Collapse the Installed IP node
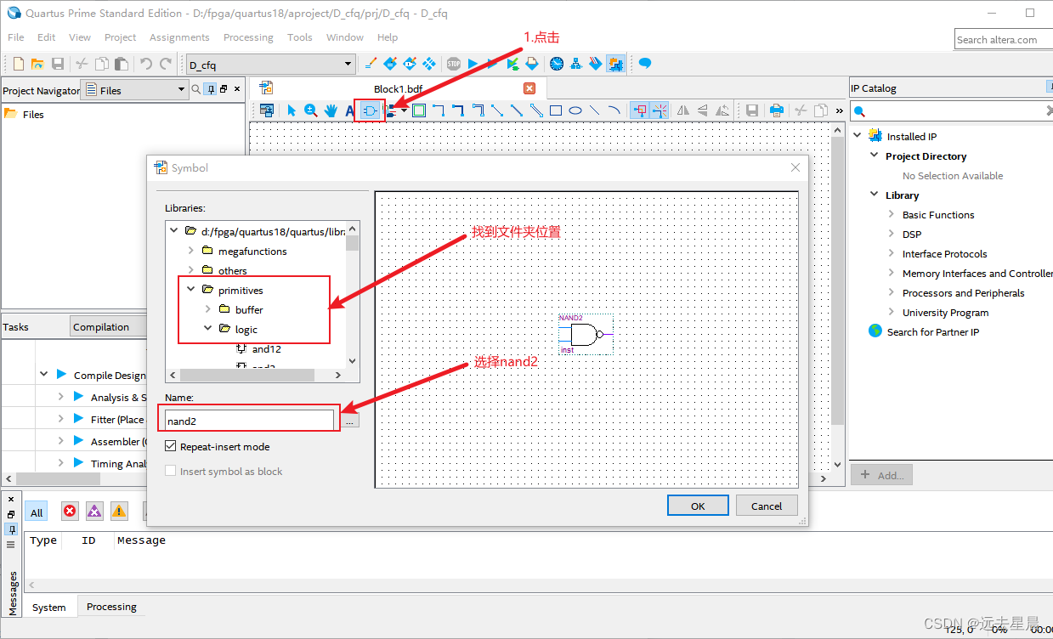 [858, 136]
